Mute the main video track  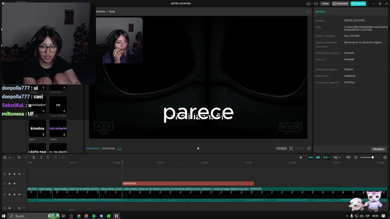pyautogui.click(x=19, y=194)
